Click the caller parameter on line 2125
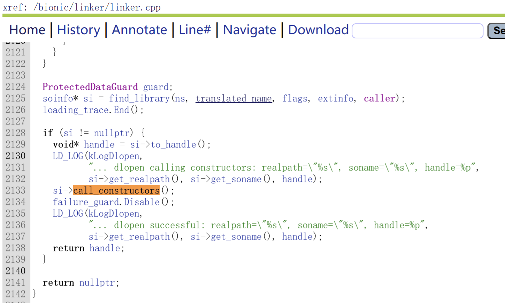The image size is (505, 303). coord(379,99)
